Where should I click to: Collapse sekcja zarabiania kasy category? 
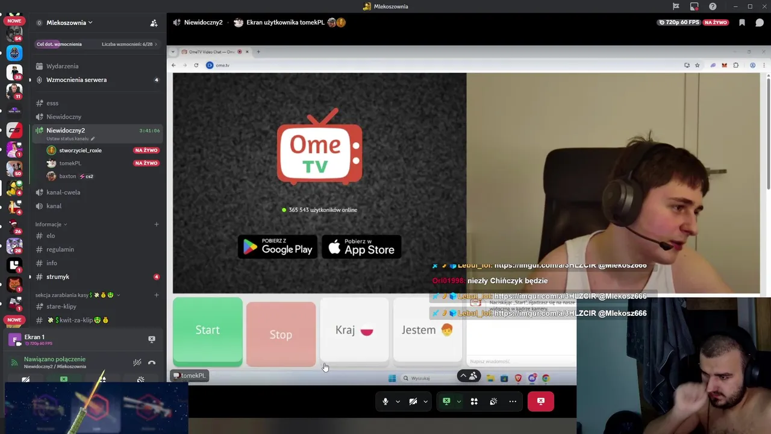(77, 295)
